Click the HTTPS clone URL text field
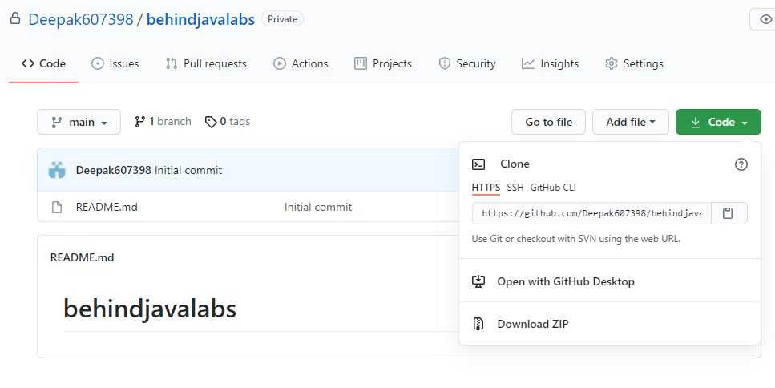Screen dimensions: 775x388 click(591, 213)
